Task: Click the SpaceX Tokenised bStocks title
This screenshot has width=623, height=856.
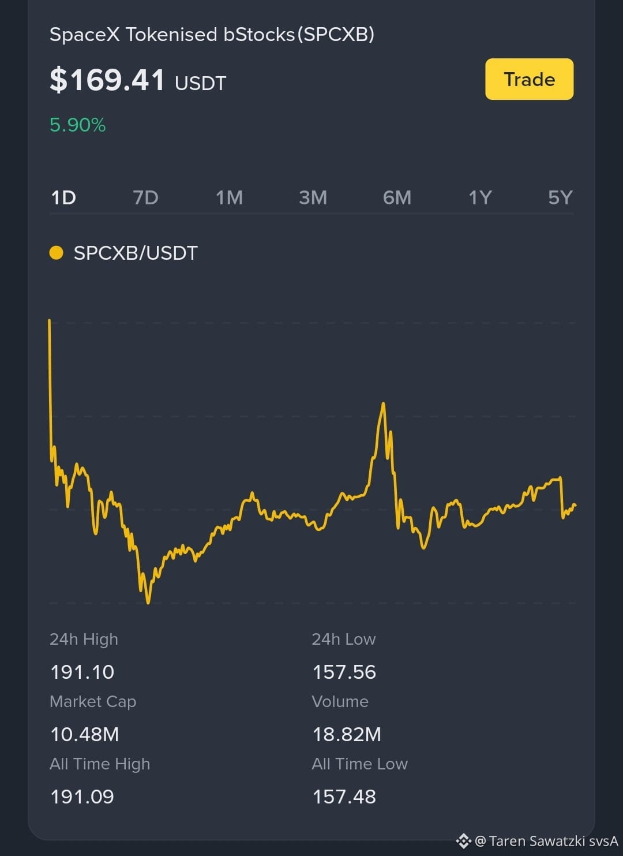Action: (212, 35)
